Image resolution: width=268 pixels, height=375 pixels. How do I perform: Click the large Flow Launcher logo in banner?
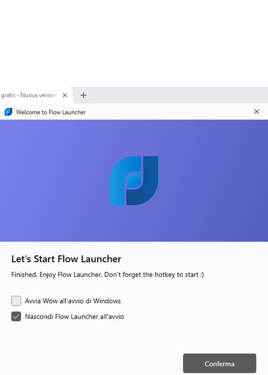click(134, 181)
